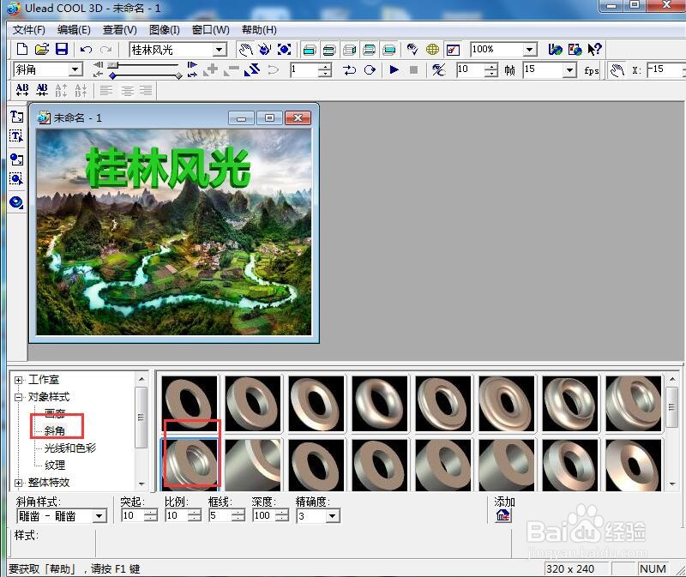This screenshot has width=686, height=577.
Task: Open the 窗口(W) menu
Action: click(211, 30)
